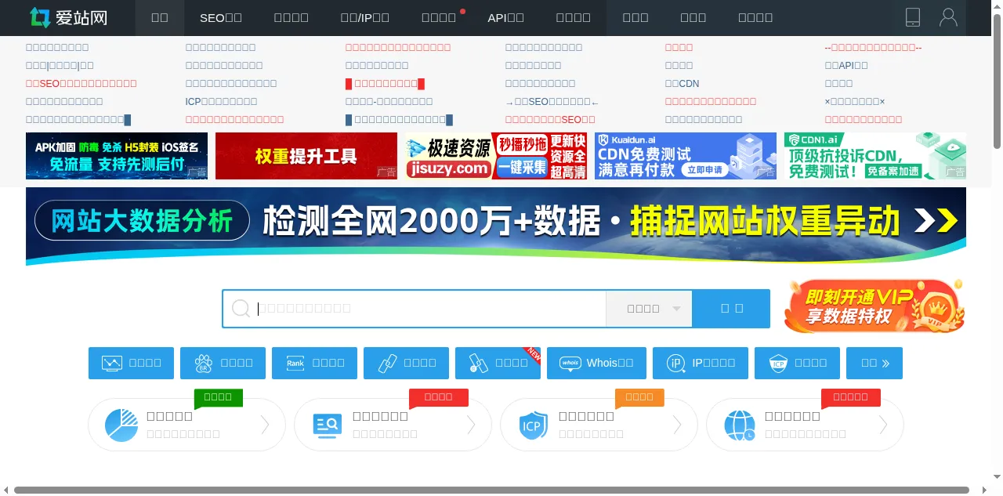Open the red link wrapped in double dashes
Image resolution: width=1003 pixels, height=496 pixels.
tap(874, 47)
